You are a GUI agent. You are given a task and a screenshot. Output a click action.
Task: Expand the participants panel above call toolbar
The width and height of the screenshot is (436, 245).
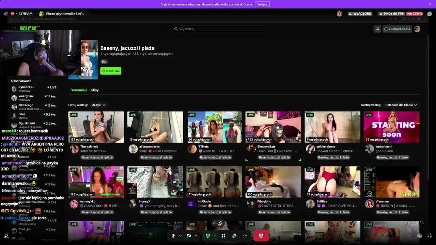(x=218, y=223)
